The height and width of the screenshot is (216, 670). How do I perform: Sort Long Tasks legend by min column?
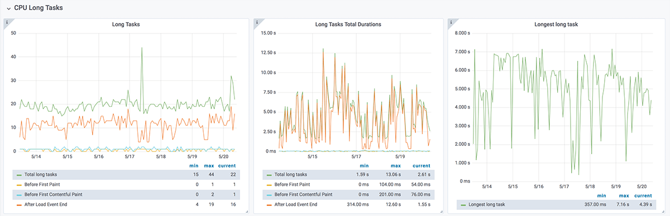pos(193,165)
